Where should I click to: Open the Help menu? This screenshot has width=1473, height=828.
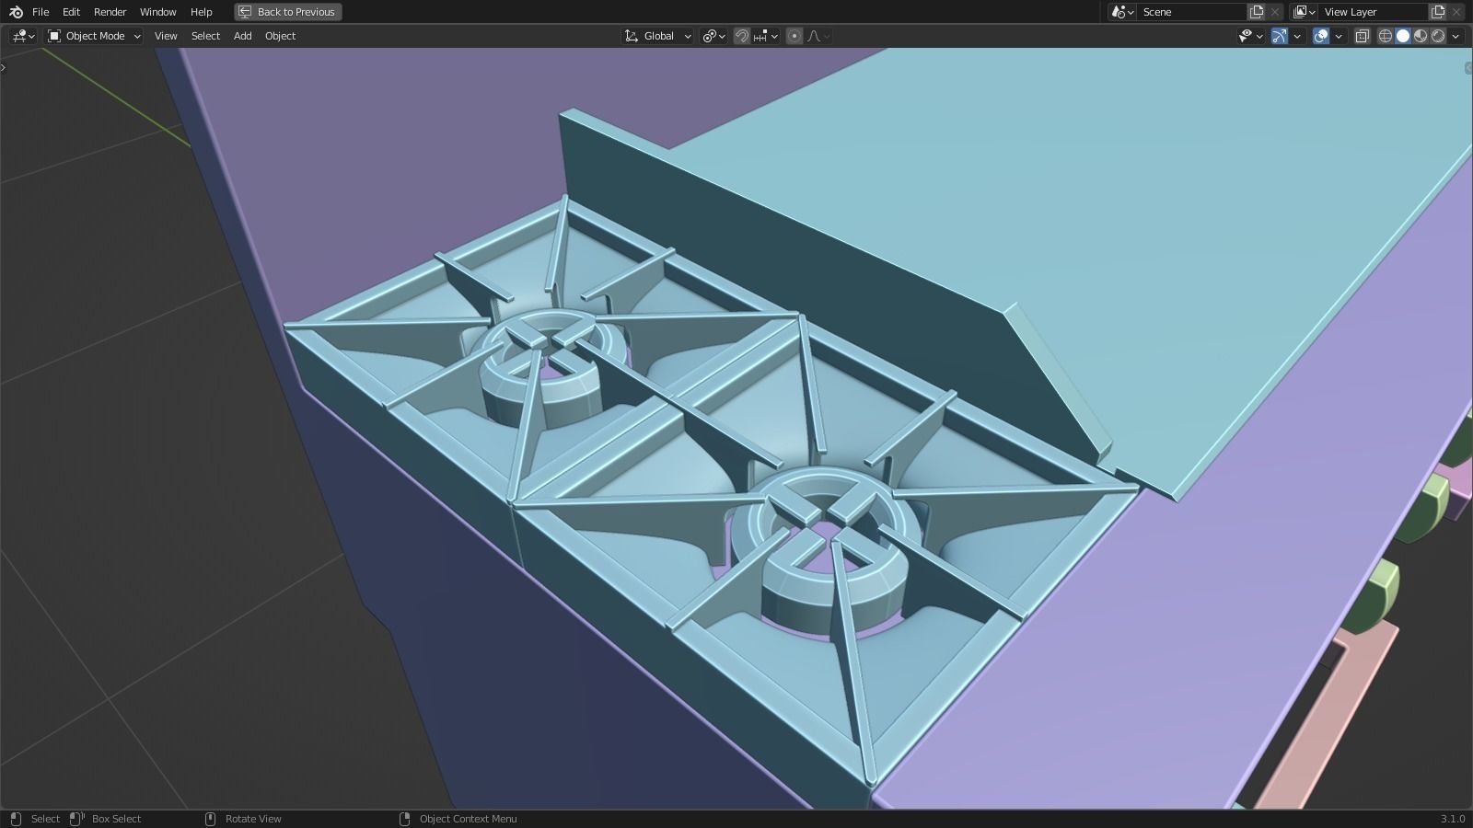[x=201, y=12]
